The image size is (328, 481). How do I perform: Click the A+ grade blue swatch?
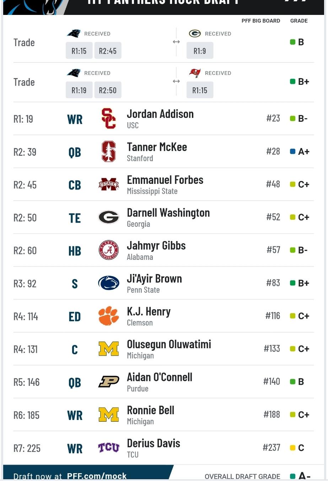tap(293, 152)
